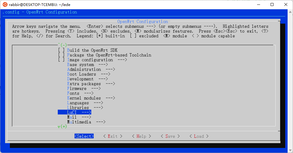
Task: Open Kernel modules submenu
Action: (91, 98)
